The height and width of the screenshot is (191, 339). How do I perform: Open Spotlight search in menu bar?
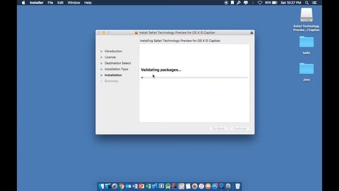pos(307,3)
